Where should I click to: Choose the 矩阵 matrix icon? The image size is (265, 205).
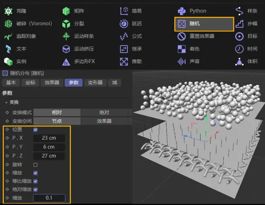click(66, 11)
